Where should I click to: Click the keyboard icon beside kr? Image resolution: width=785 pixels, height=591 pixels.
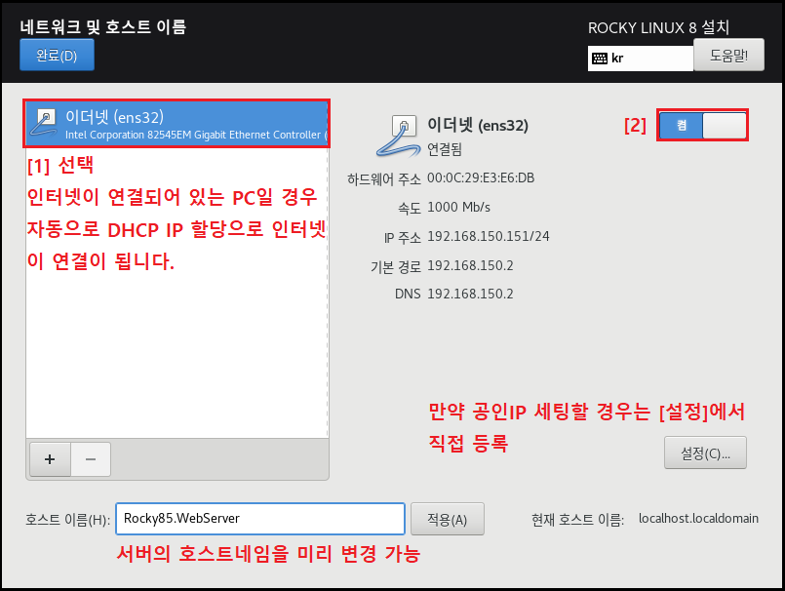(x=600, y=59)
